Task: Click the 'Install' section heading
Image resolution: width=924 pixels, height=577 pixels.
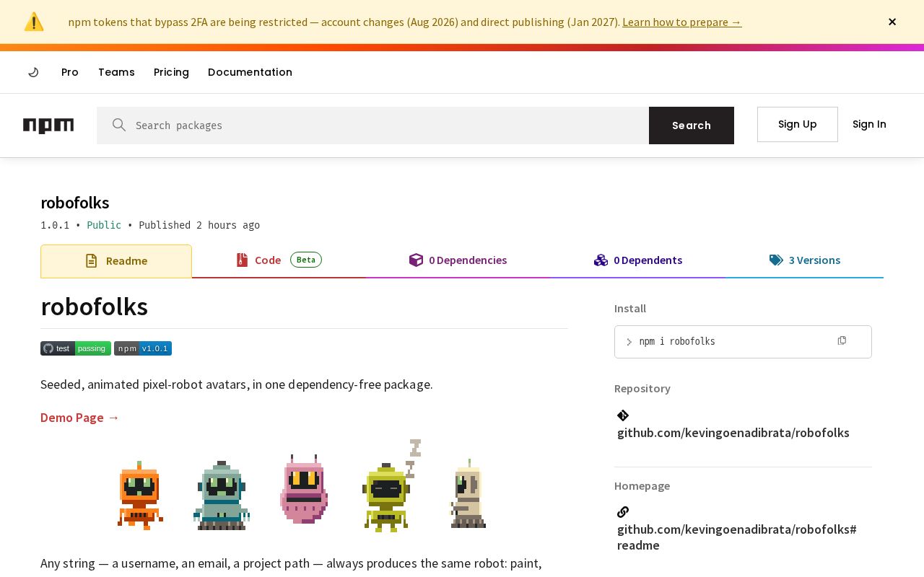Action: point(630,308)
